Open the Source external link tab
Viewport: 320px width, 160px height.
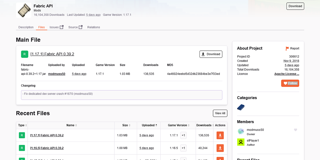point(75,27)
